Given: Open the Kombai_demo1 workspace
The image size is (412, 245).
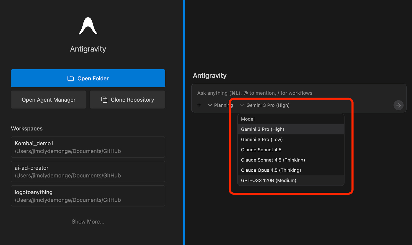Looking at the screenshot, I should pos(88,147).
